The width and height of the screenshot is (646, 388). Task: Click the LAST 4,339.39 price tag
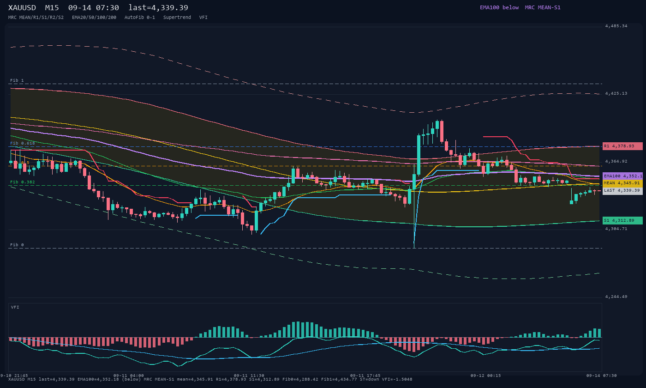622,191
